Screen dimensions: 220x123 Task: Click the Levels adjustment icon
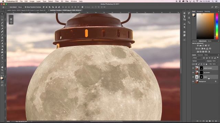[x=200, y=45]
